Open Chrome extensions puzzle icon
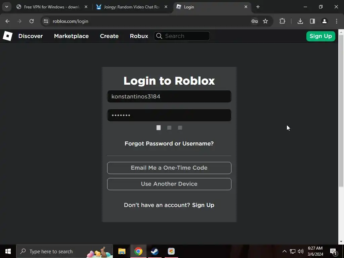The image size is (344, 258). [x=282, y=21]
